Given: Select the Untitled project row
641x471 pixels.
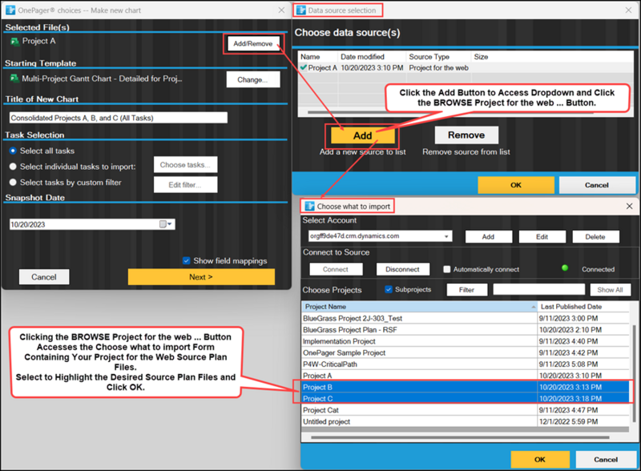Looking at the screenshot, I should (x=466, y=421).
